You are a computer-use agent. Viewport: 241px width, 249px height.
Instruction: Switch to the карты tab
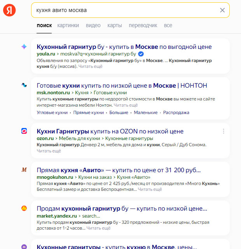115,26
